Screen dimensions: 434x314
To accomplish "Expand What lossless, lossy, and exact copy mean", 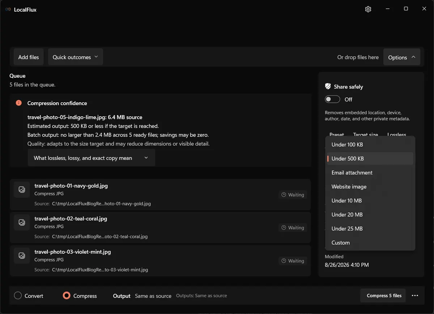I will pos(92,158).
